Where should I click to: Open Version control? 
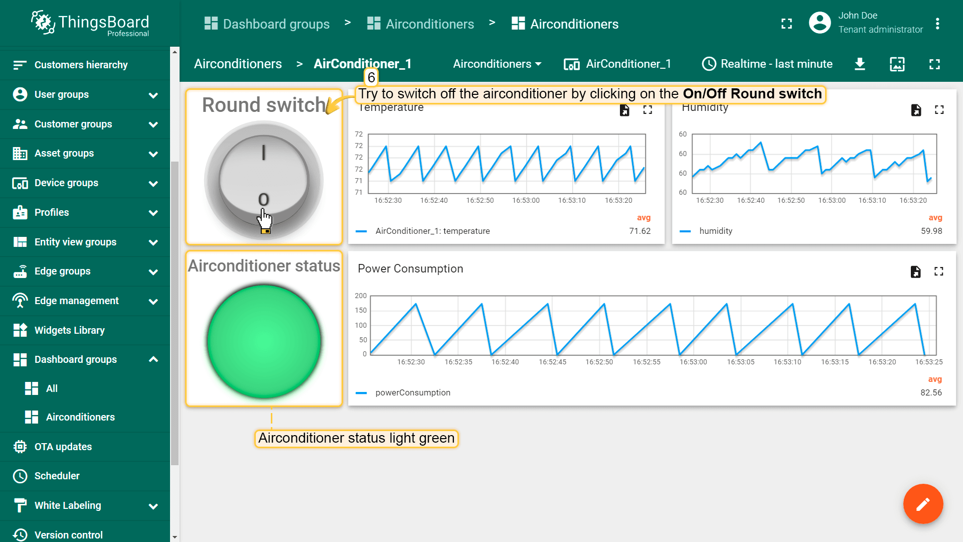85,534
